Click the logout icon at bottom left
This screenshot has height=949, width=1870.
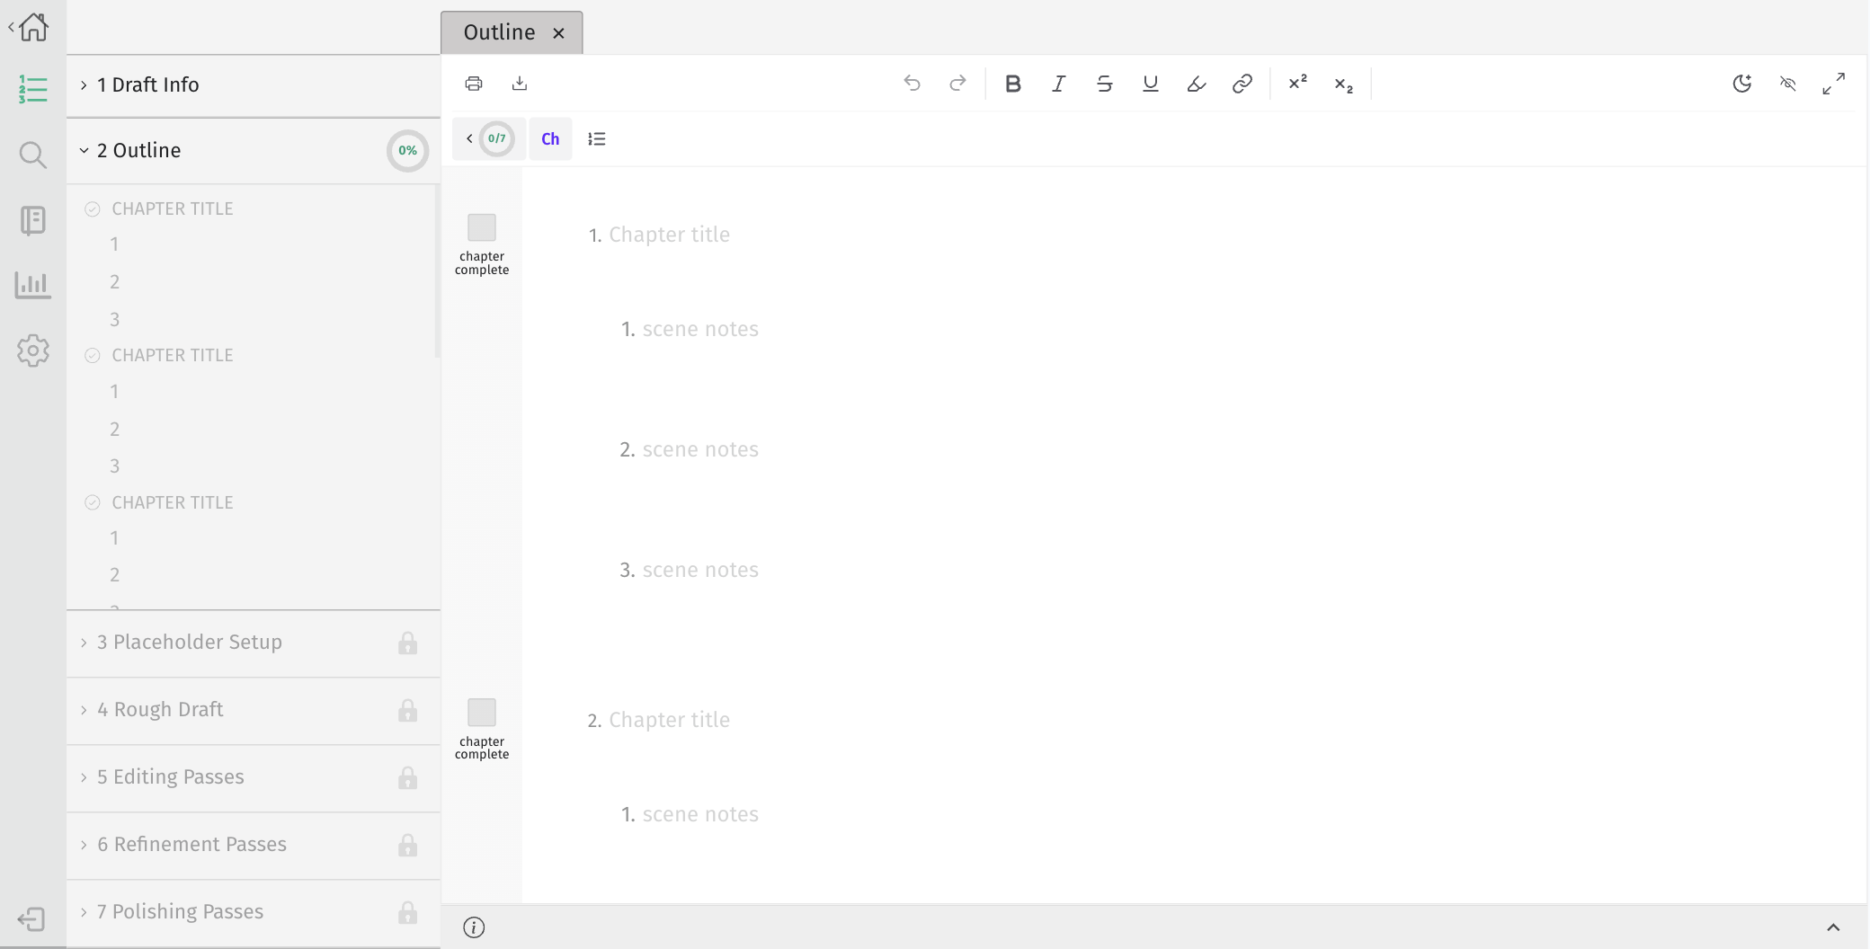click(x=31, y=919)
